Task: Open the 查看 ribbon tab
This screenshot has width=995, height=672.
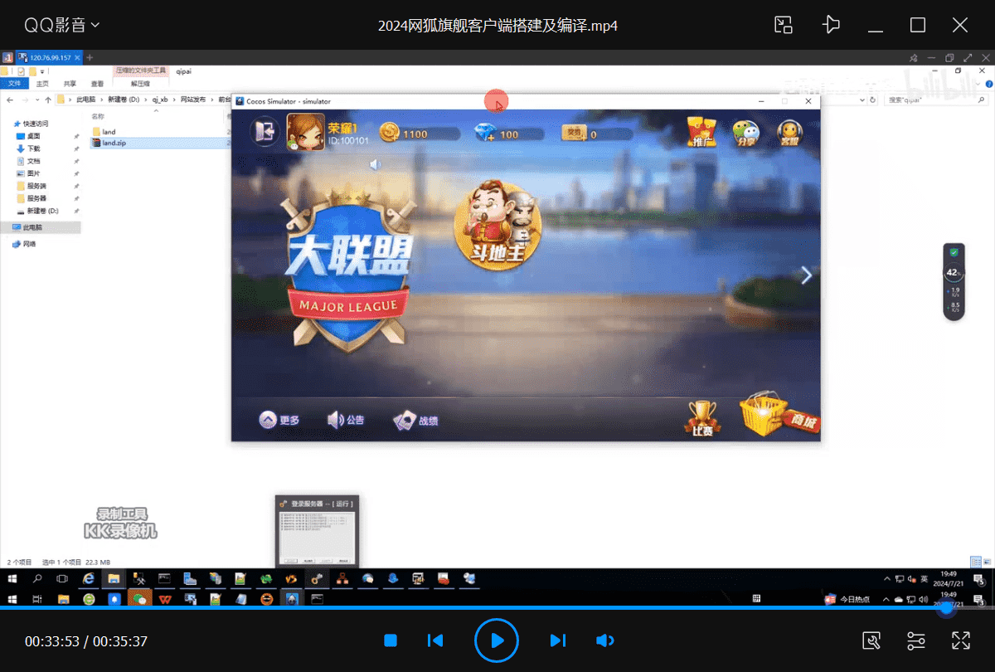Action: (97, 84)
